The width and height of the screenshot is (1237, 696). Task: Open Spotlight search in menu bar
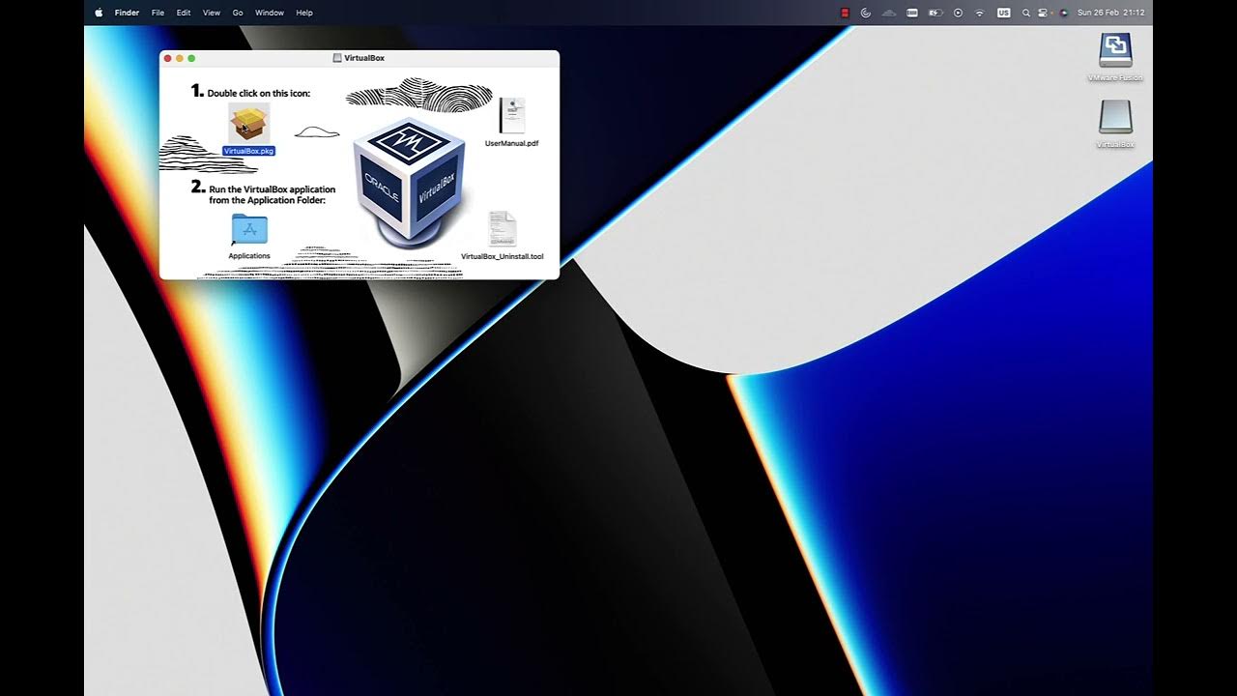pyautogui.click(x=1025, y=13)
